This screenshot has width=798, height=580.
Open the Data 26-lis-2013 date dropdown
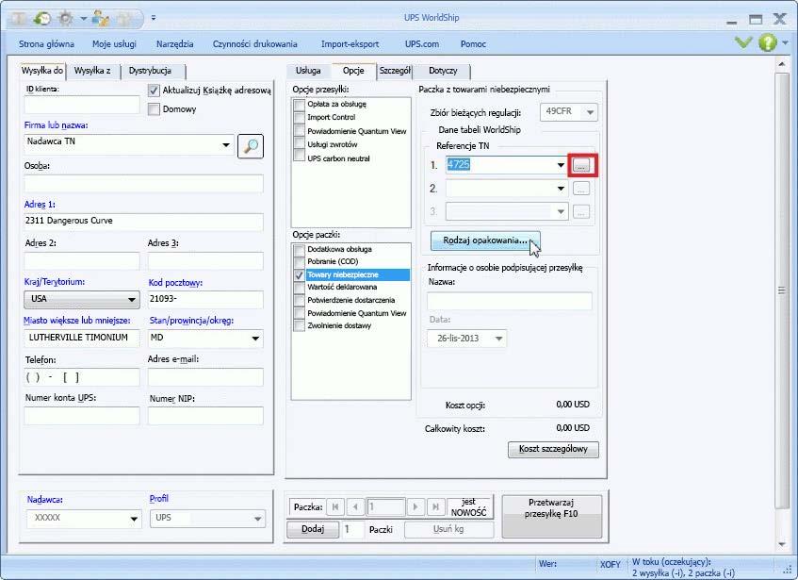[498, 339]
